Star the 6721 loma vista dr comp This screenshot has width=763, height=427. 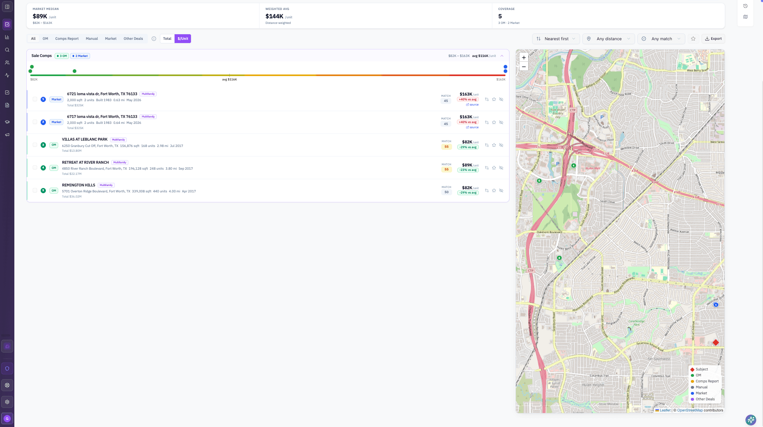click(x=494, y=99)
